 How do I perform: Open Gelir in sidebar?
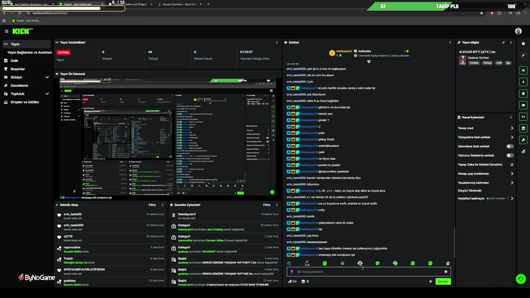[14, 60]
